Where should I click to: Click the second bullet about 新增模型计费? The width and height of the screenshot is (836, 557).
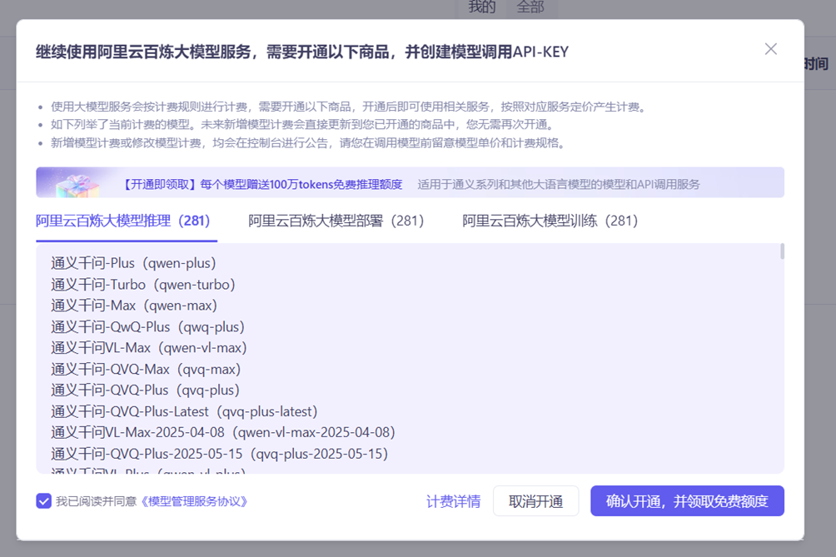tap(303, 125)
